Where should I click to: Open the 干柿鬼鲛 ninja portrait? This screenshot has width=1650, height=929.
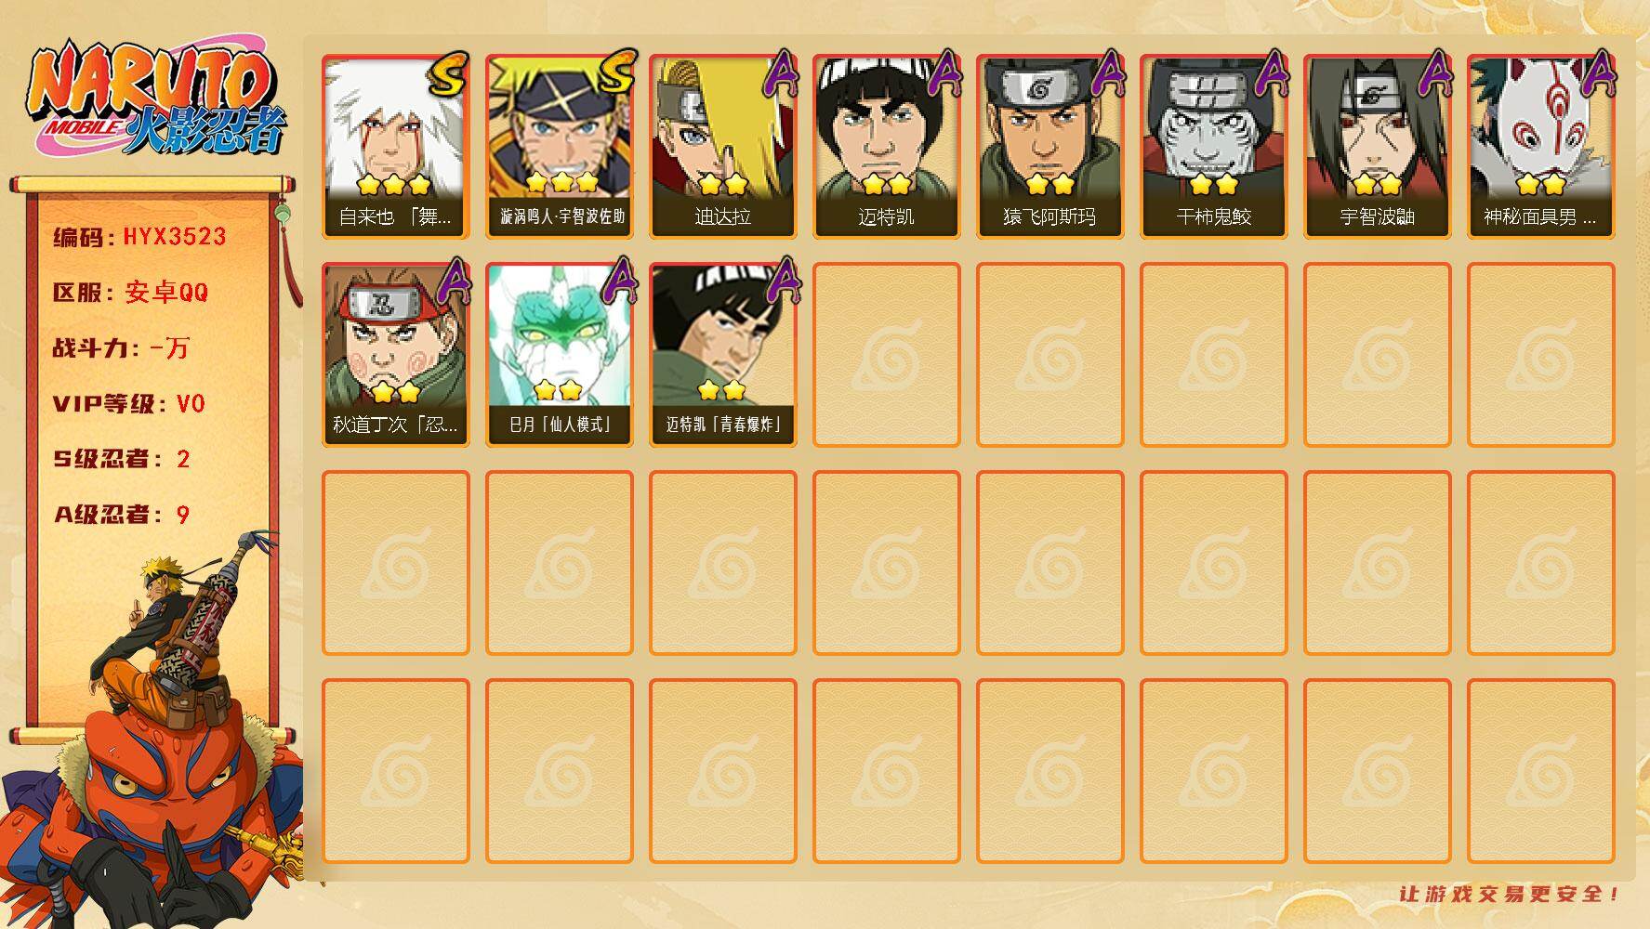1213,147
